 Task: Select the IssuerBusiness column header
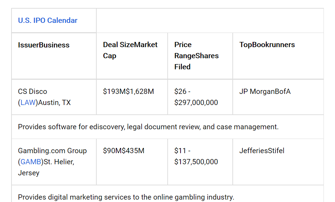(54, 56)
